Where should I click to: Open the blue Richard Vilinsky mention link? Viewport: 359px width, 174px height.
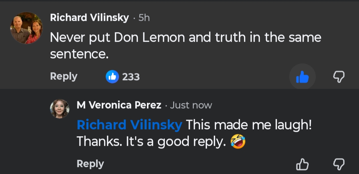tap(129, 125)
